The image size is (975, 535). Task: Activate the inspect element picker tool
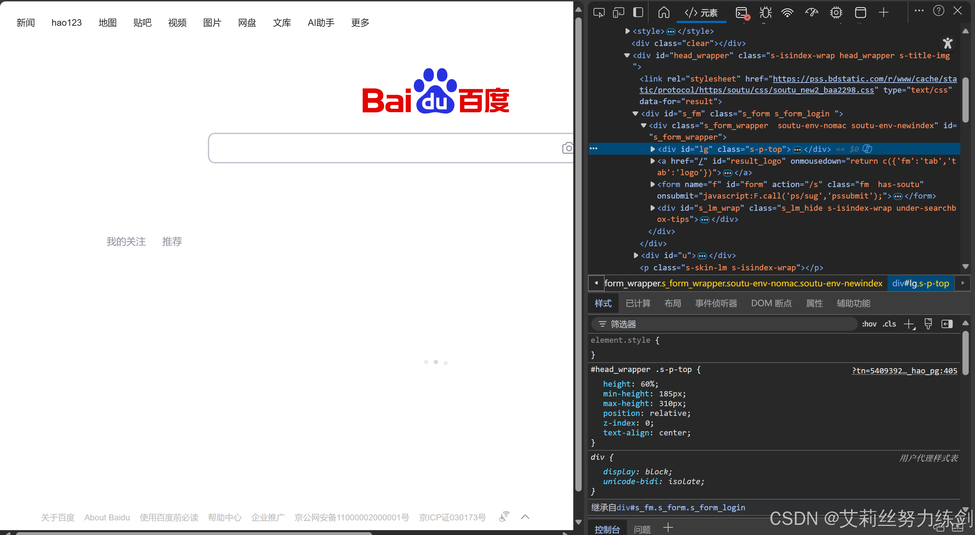(x=599, y=13)
